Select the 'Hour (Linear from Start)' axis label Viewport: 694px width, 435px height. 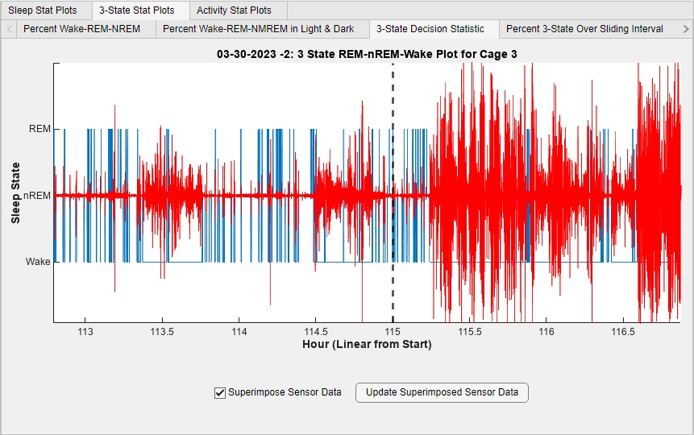tap(367, 345)
